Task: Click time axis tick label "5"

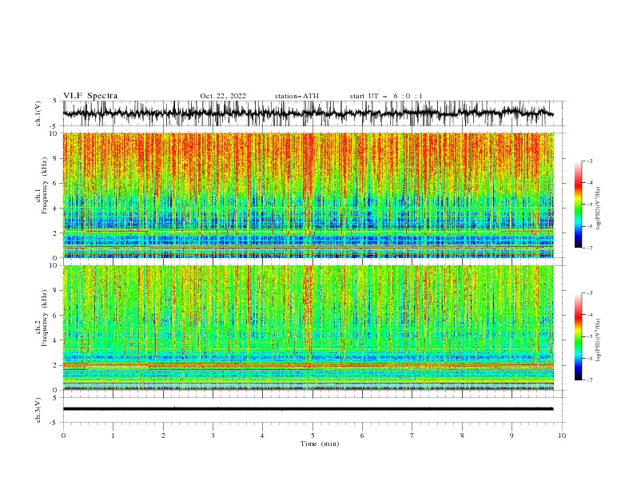Action: tap(313, 435)
